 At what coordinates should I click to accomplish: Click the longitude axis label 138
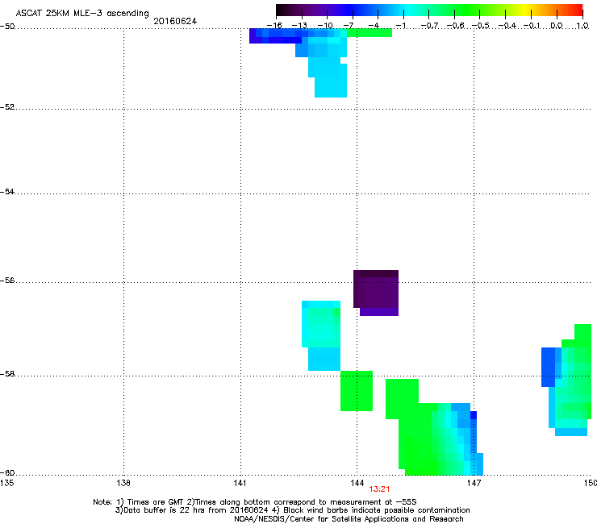pyautogui.click(x=123, y=483)
